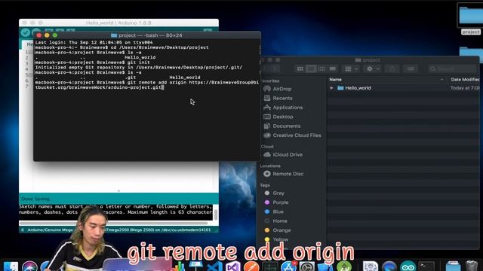The width and height of the screenshot is (483, 271).
Task: Filter by Blue tag
Action: coord(274,212)
